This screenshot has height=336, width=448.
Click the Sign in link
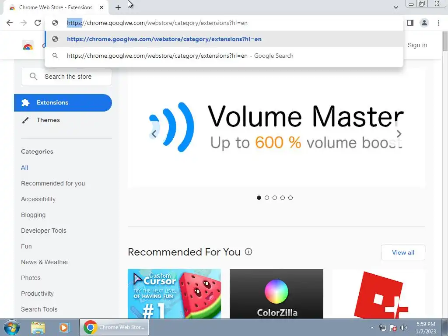click(417, 45)
